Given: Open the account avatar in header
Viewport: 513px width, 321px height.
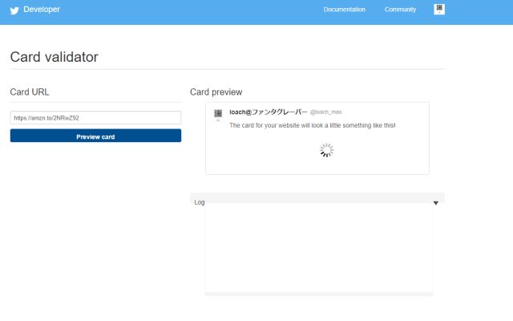Looking at the screenshot, I should pos(439,9).
